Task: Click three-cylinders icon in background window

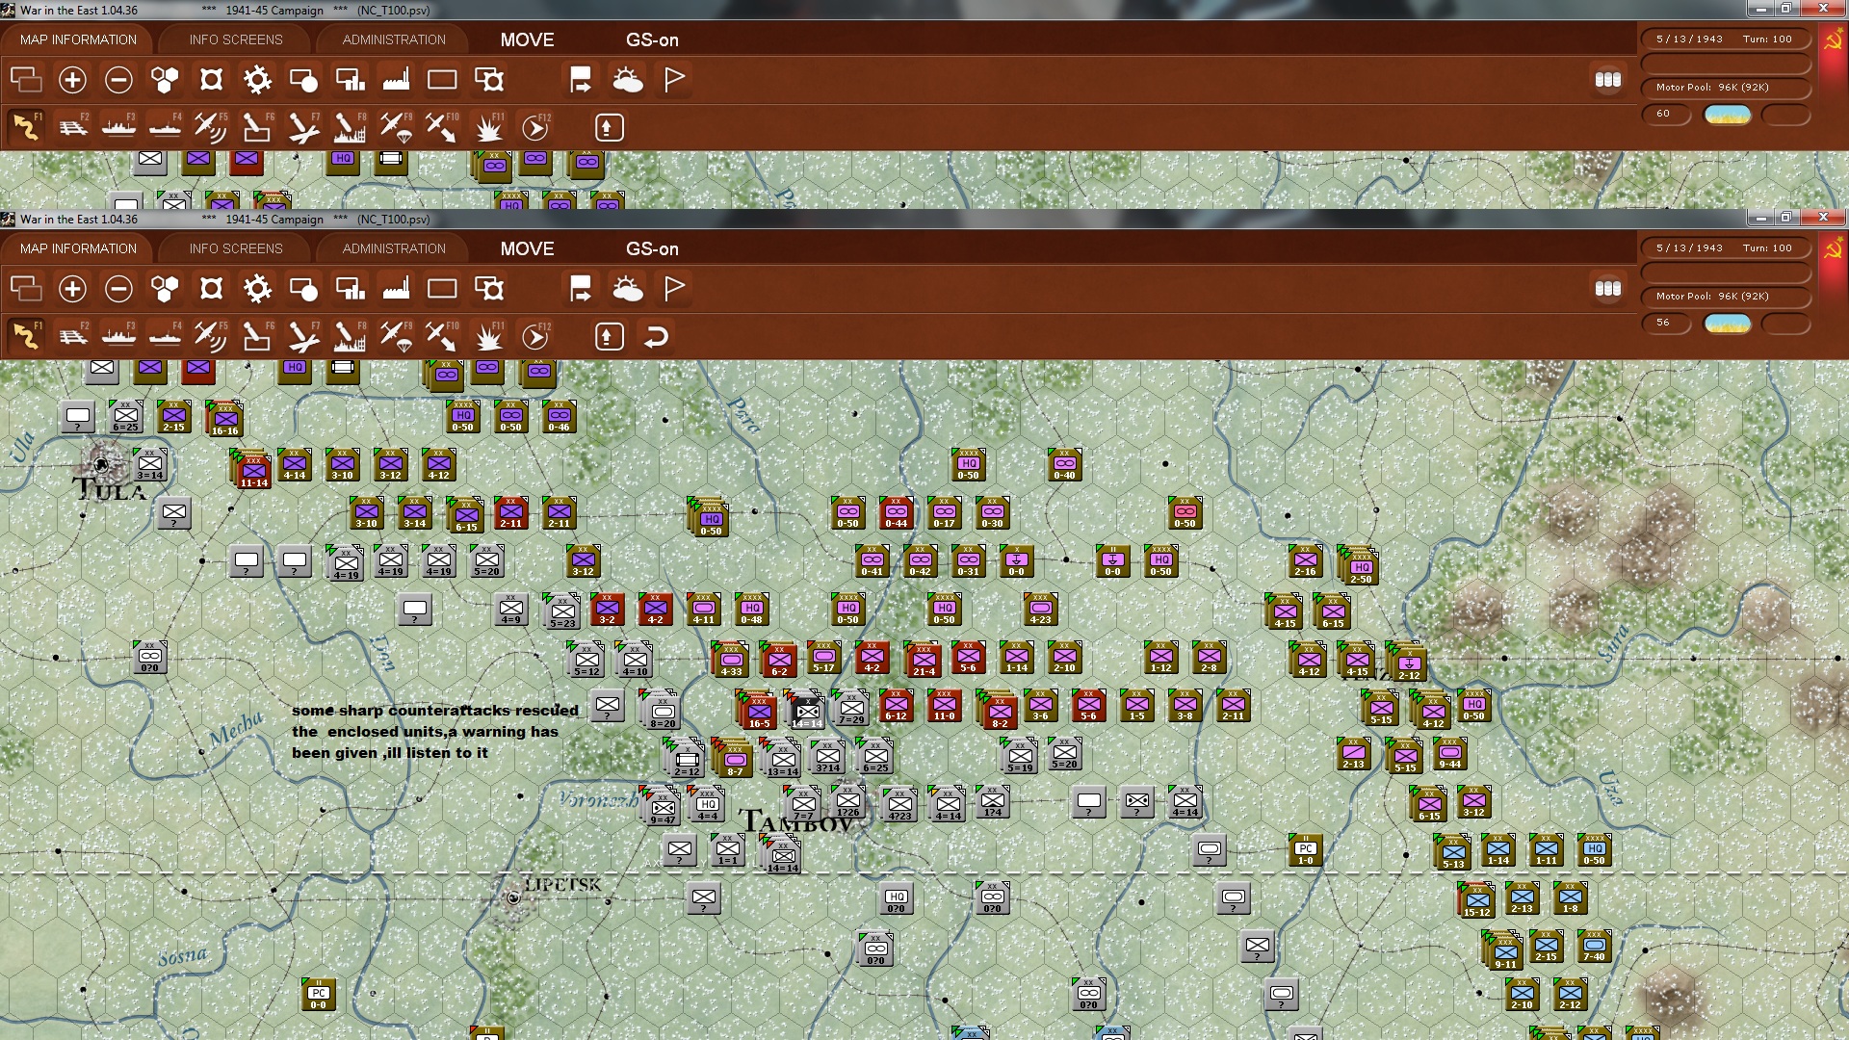Action: 1607,80
